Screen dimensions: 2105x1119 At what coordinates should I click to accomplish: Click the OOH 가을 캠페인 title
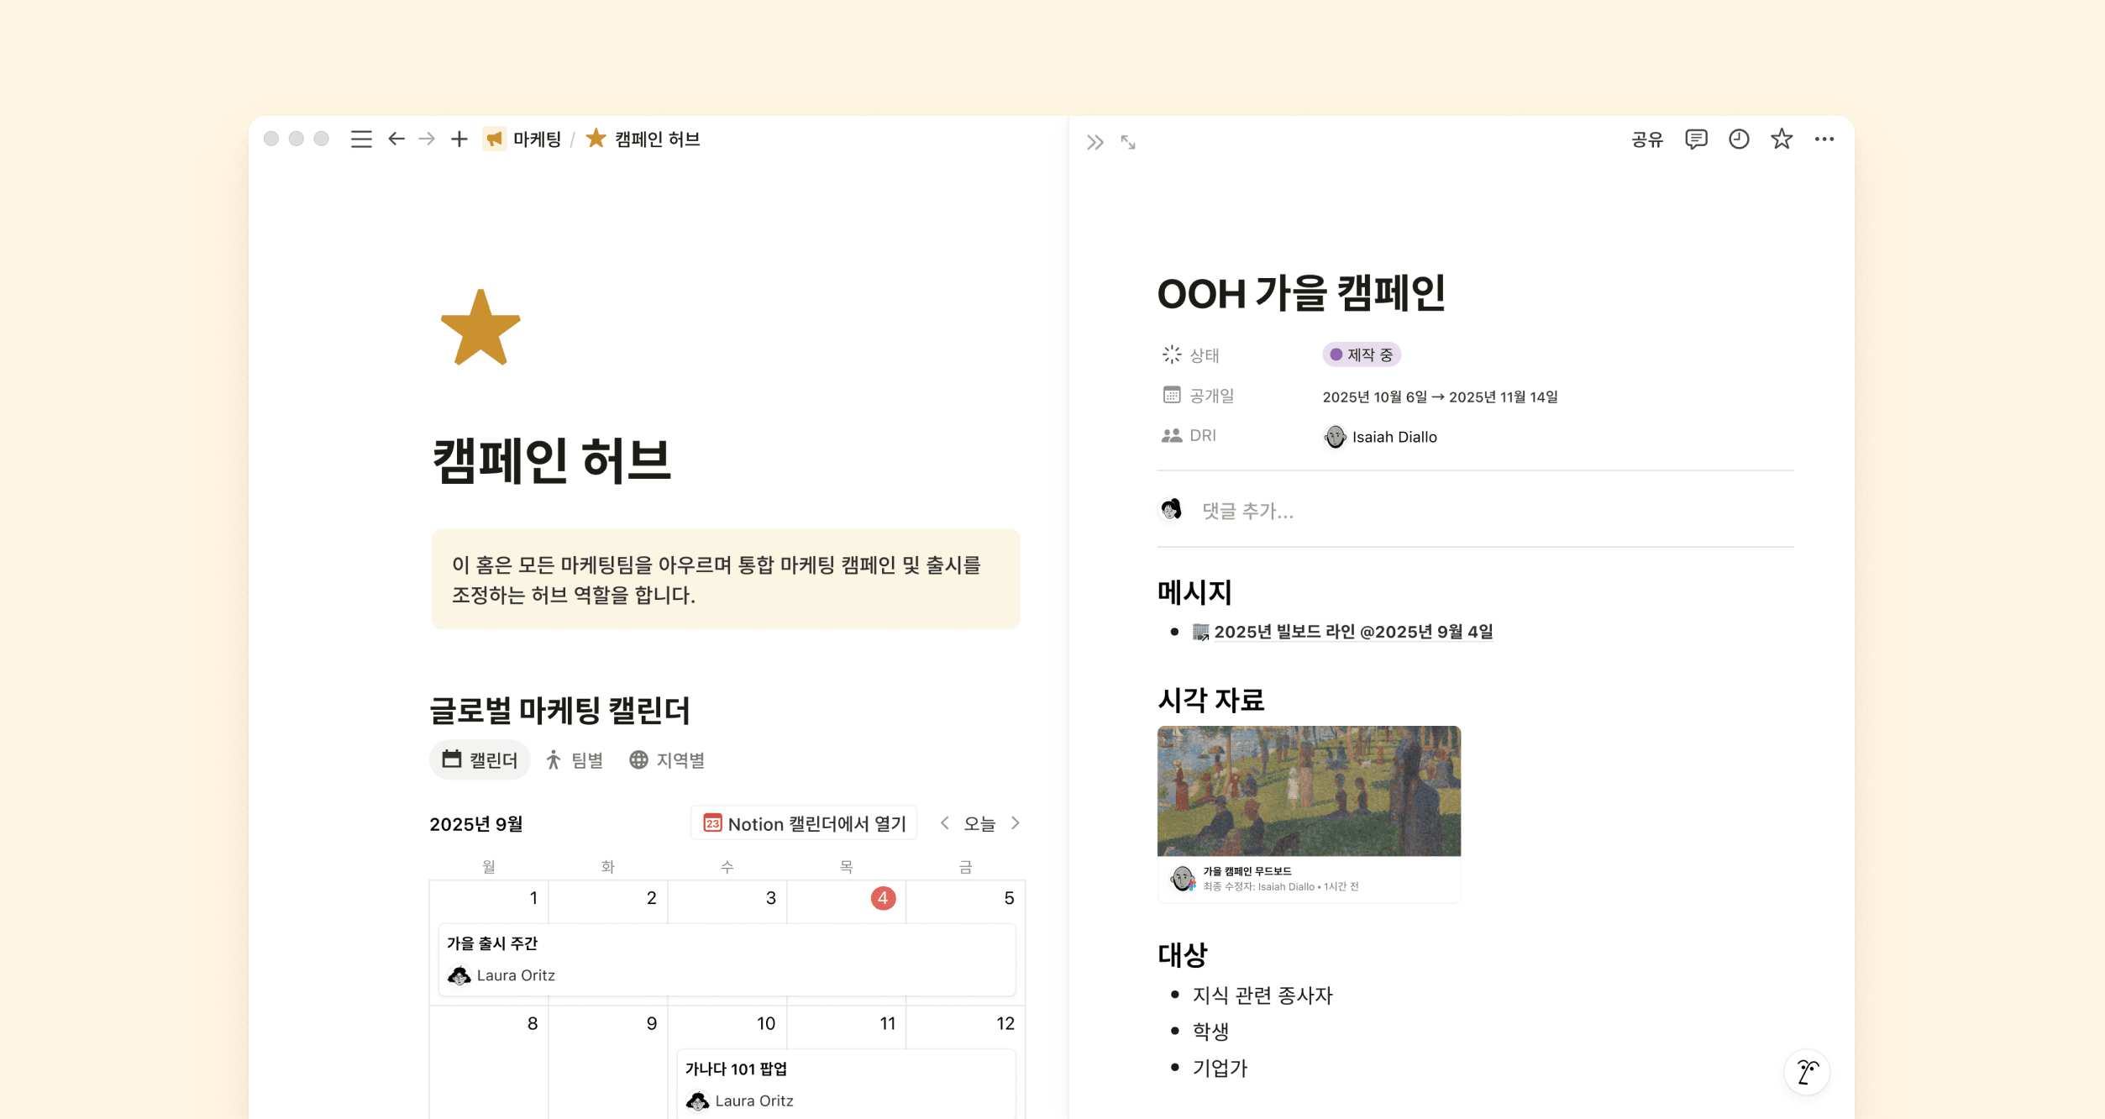pos(1301,294)
